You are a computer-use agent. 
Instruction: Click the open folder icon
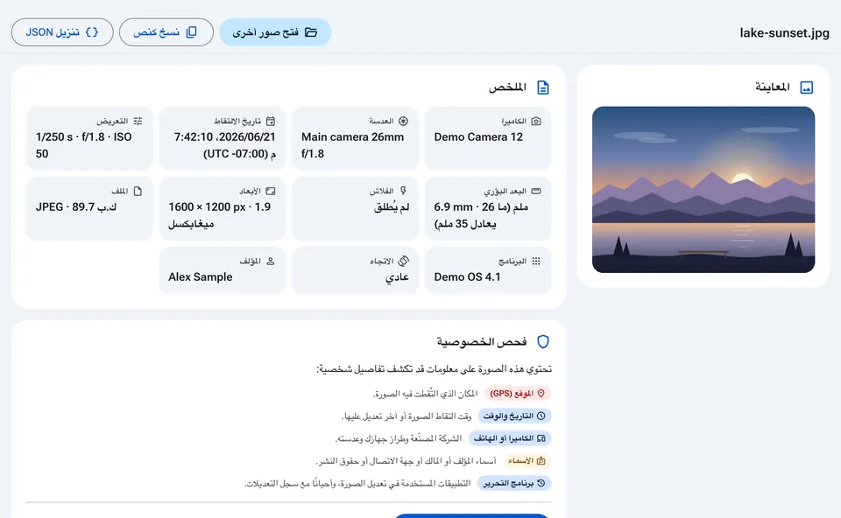(311, 32)
